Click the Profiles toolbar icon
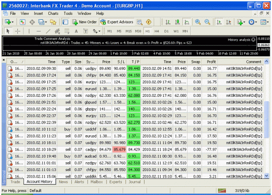 (41, 22)
